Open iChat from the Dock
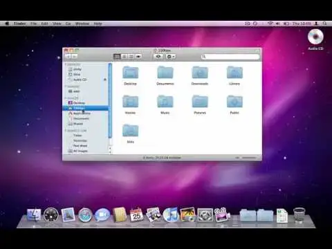 coord(102,215)
